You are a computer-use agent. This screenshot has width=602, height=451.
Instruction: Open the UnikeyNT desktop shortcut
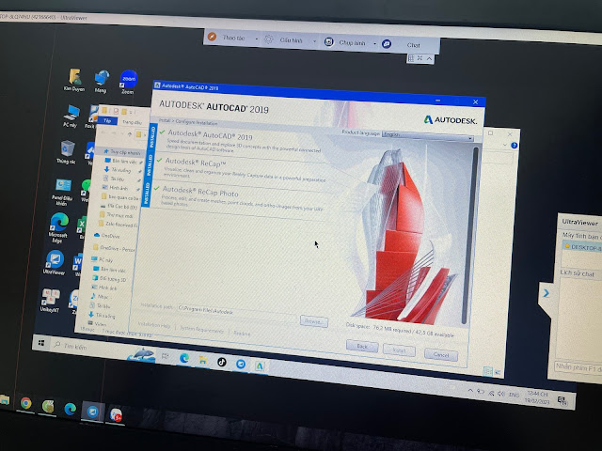[50, 300]
